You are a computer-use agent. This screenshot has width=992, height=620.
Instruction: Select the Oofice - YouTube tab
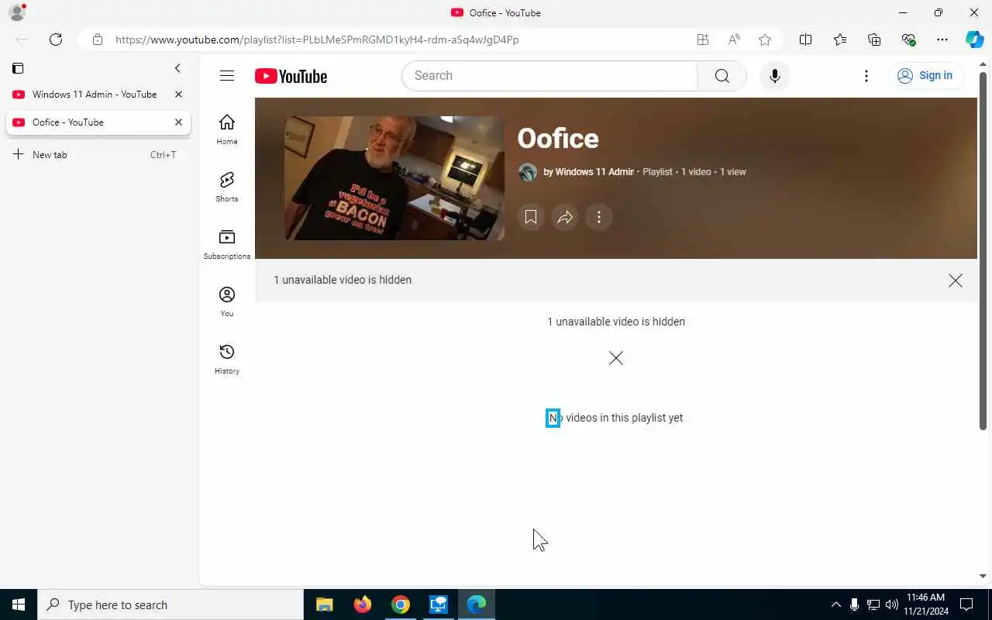(x=97, y=122)
